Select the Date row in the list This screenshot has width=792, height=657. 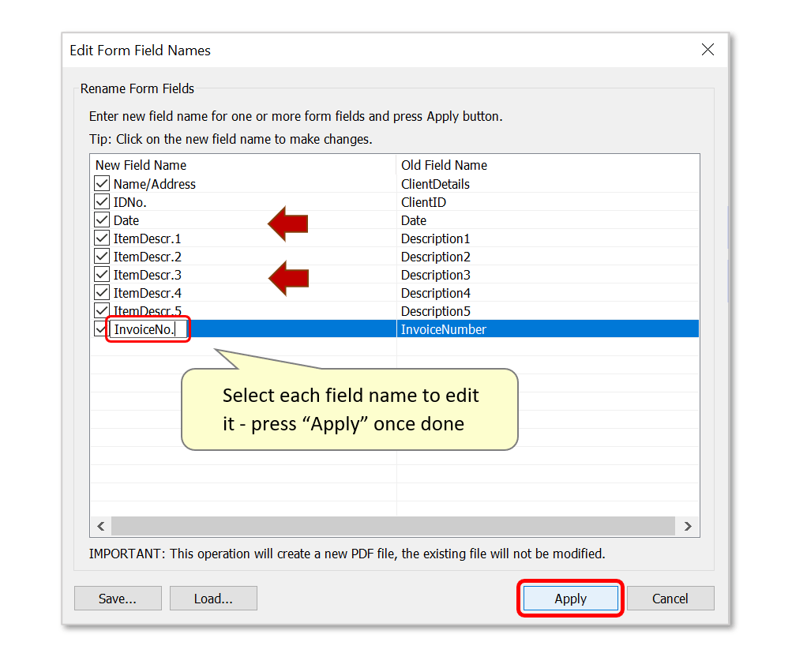pos(237,220)
